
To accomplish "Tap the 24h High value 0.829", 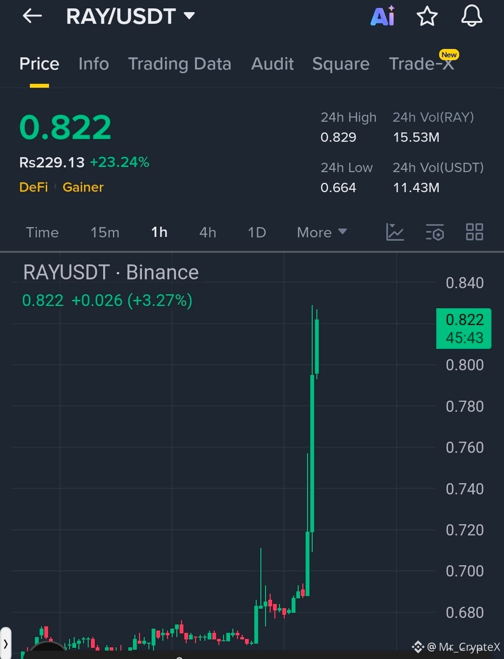I will pos(338,137).
